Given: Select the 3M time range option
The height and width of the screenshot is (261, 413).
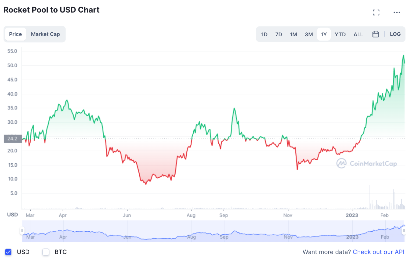Looking at the screenshot, I should pos(309,34).
